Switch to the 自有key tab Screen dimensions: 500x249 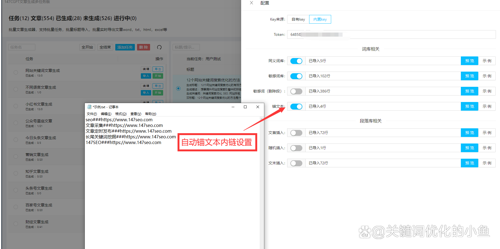click(297, 19)
